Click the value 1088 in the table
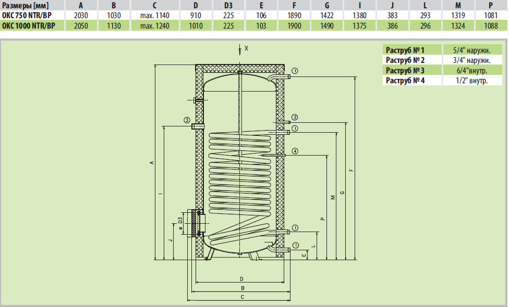This screenshot has width=509, height=307. tap(490, 25)
